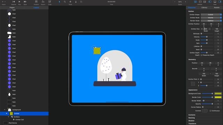223x125 pixels.
Task: Expand the Transform section
Action: [192, 124]
